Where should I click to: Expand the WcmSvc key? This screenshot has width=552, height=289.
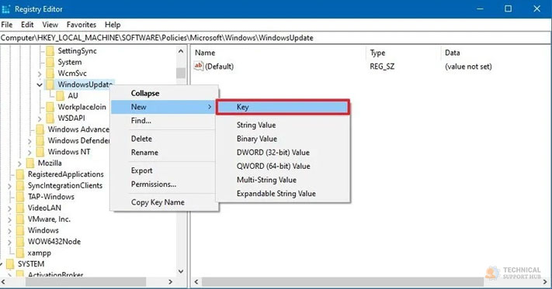point(40,74)
